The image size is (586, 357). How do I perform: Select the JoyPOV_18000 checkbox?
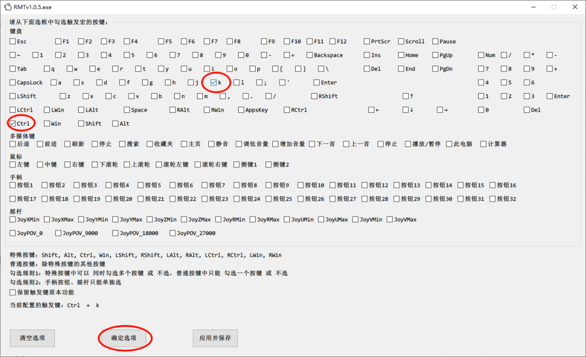[116, 233]
